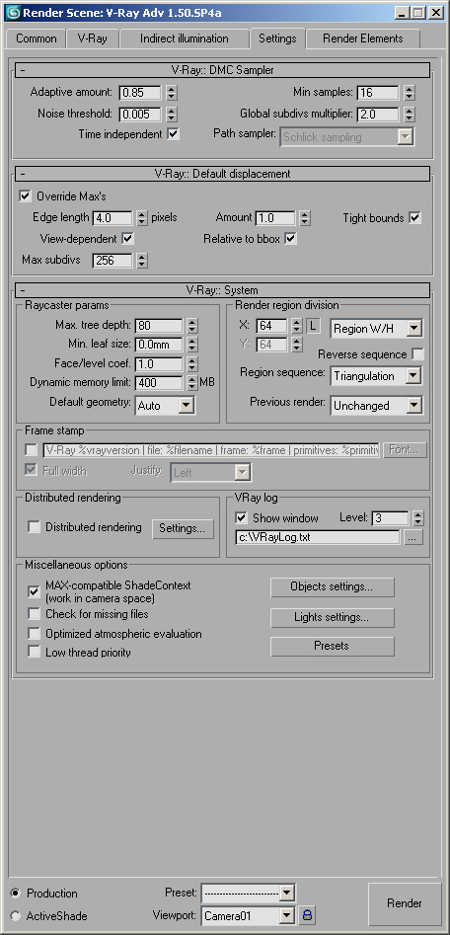This screenshot has height=935, width=450.
Task: Toggle Relative to bbox checkbox
Action: tap(290, 239)
